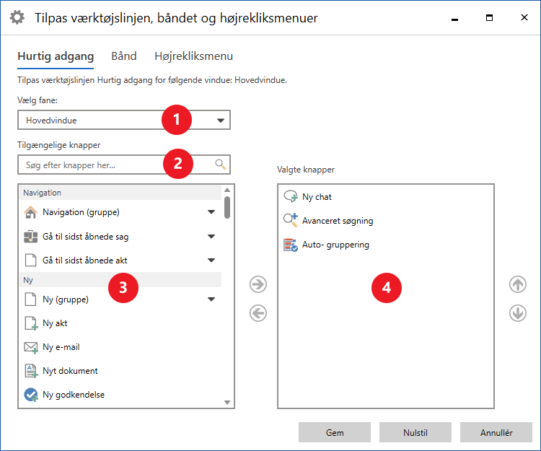The width and height of the screenshot is (541, 451).
Task: Expand the Ny (gruppe) dropdown arrow
Action: pos(211,299)
